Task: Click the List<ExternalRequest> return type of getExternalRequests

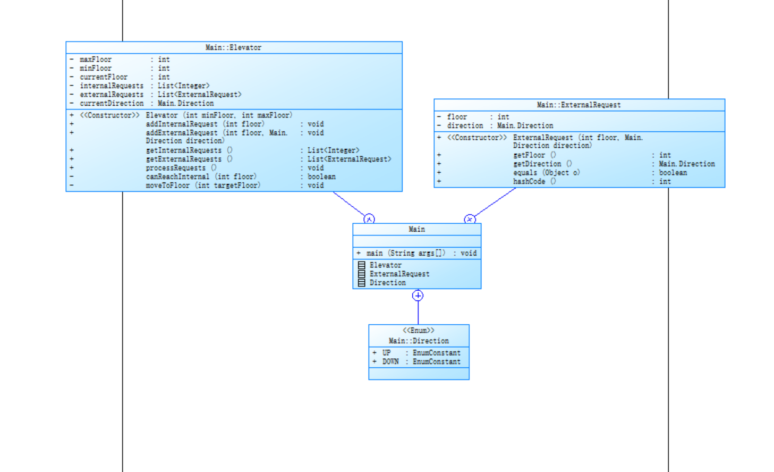Action: 350,159
